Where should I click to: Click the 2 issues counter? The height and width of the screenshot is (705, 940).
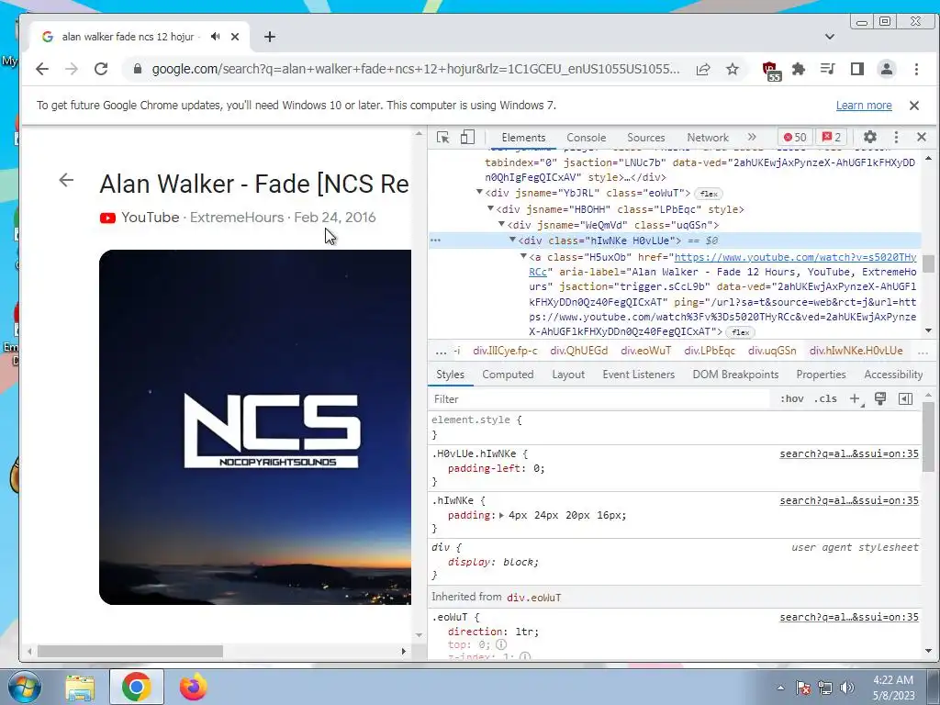(x=832, y=138)
